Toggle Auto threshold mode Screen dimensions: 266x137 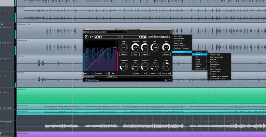(135, 54)
